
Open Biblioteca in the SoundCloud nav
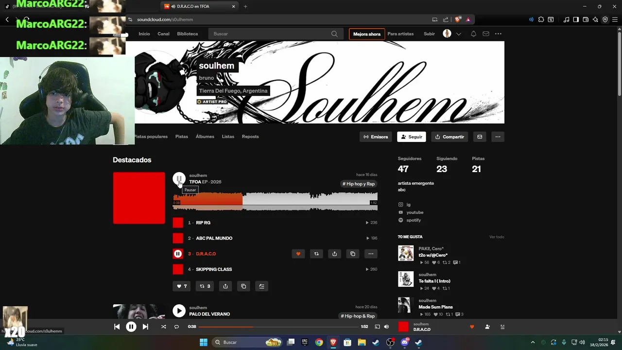[188, 34]
